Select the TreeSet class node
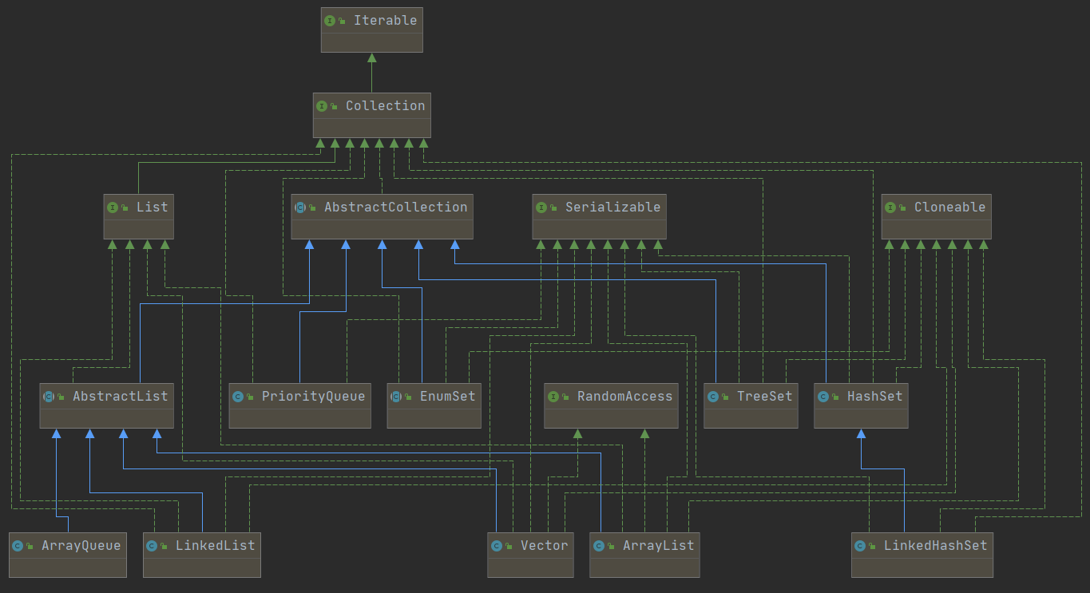This screenshot has height=593, width=1090. click(x=751, y=405)
